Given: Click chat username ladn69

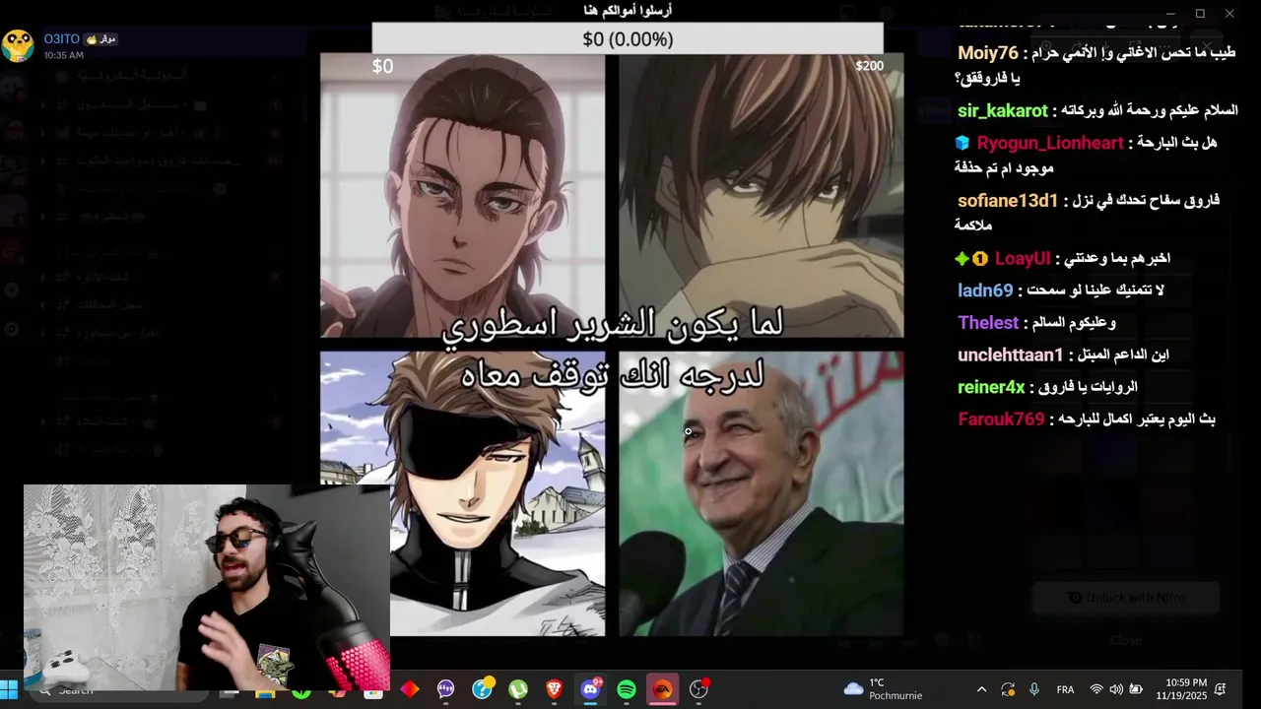Looking at the screenshot, I should [985, 290].
